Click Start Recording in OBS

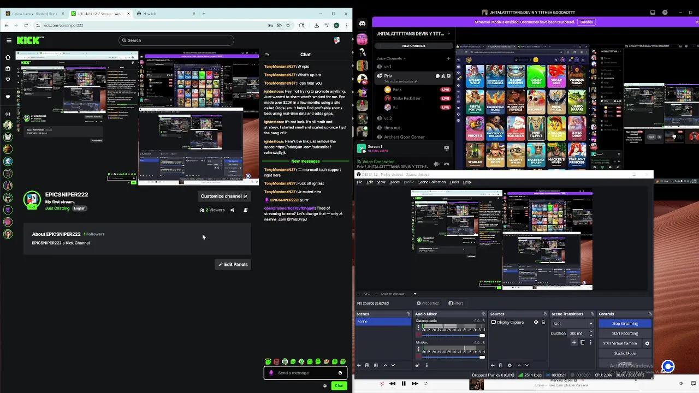point(625,334)
